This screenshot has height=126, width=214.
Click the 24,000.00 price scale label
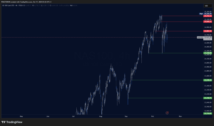208,63
